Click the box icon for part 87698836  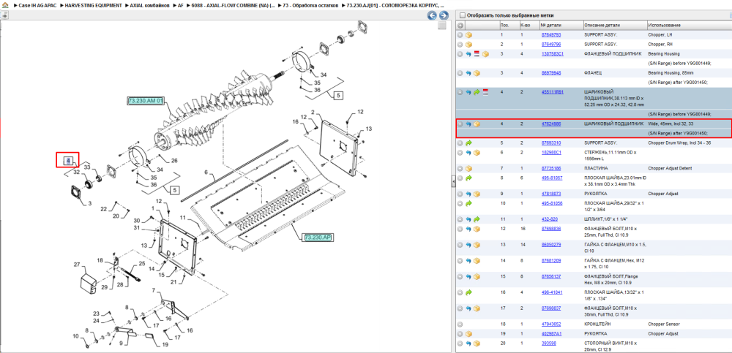[x=477, y=229]
